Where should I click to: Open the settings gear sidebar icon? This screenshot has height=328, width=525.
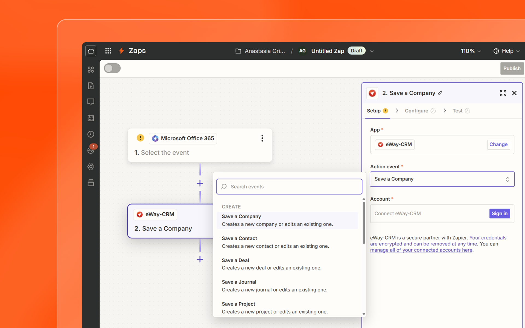tap(91, 166)
